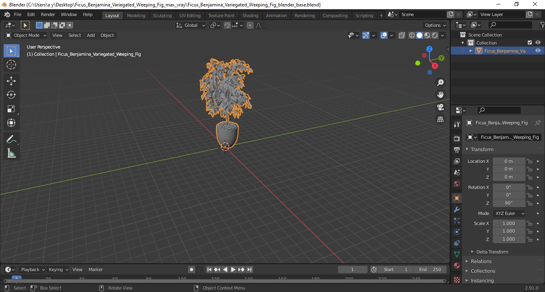Viewport: 545px width, 292px height.
Task: Click the pan view hand icon
Action: coord(440,95)
